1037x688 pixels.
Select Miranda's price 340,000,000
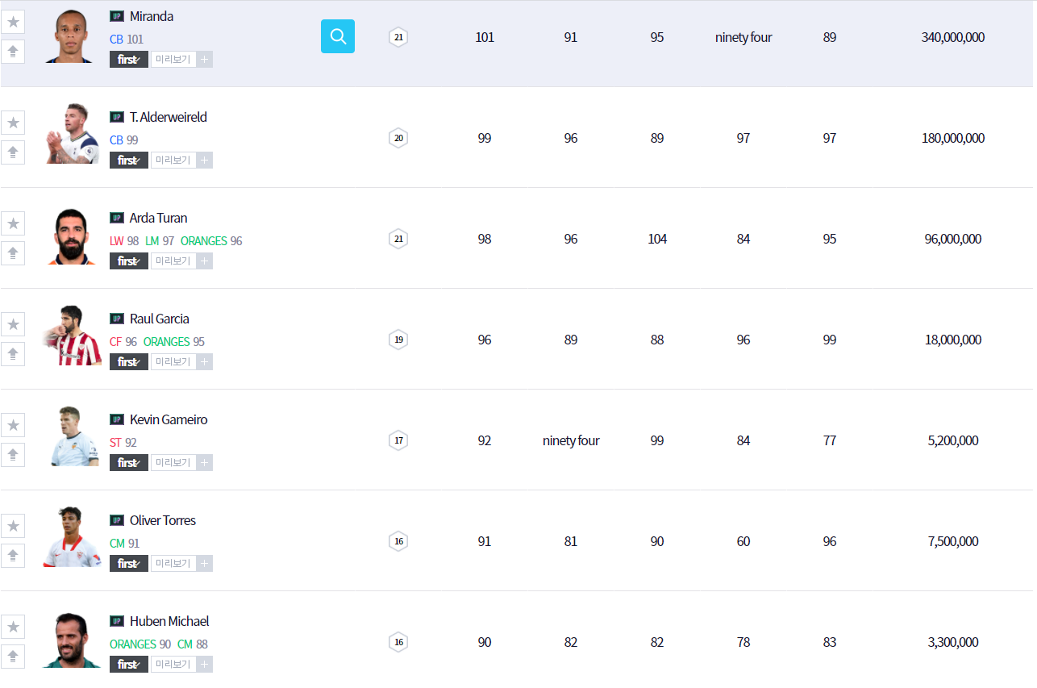pyautogui.click(x=952, y=37)
